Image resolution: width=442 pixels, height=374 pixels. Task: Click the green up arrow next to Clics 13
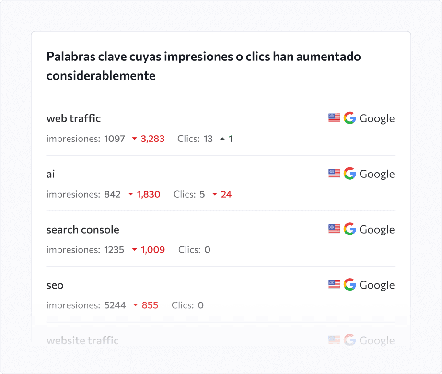coord(222,139)
